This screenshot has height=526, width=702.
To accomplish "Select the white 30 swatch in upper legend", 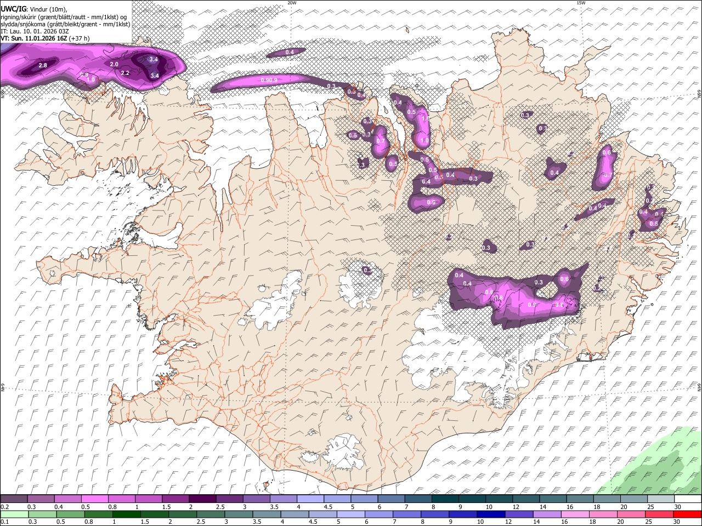I will pos(688,499).
